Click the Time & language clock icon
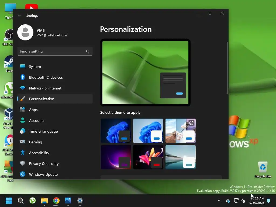 pyautogui.click(x=23, y=131)
